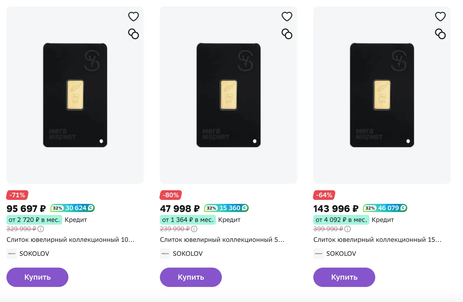Click Купить for the 95 697 ₽ ingot
Viewport: 463px width, 302px height.
point(37,277)
